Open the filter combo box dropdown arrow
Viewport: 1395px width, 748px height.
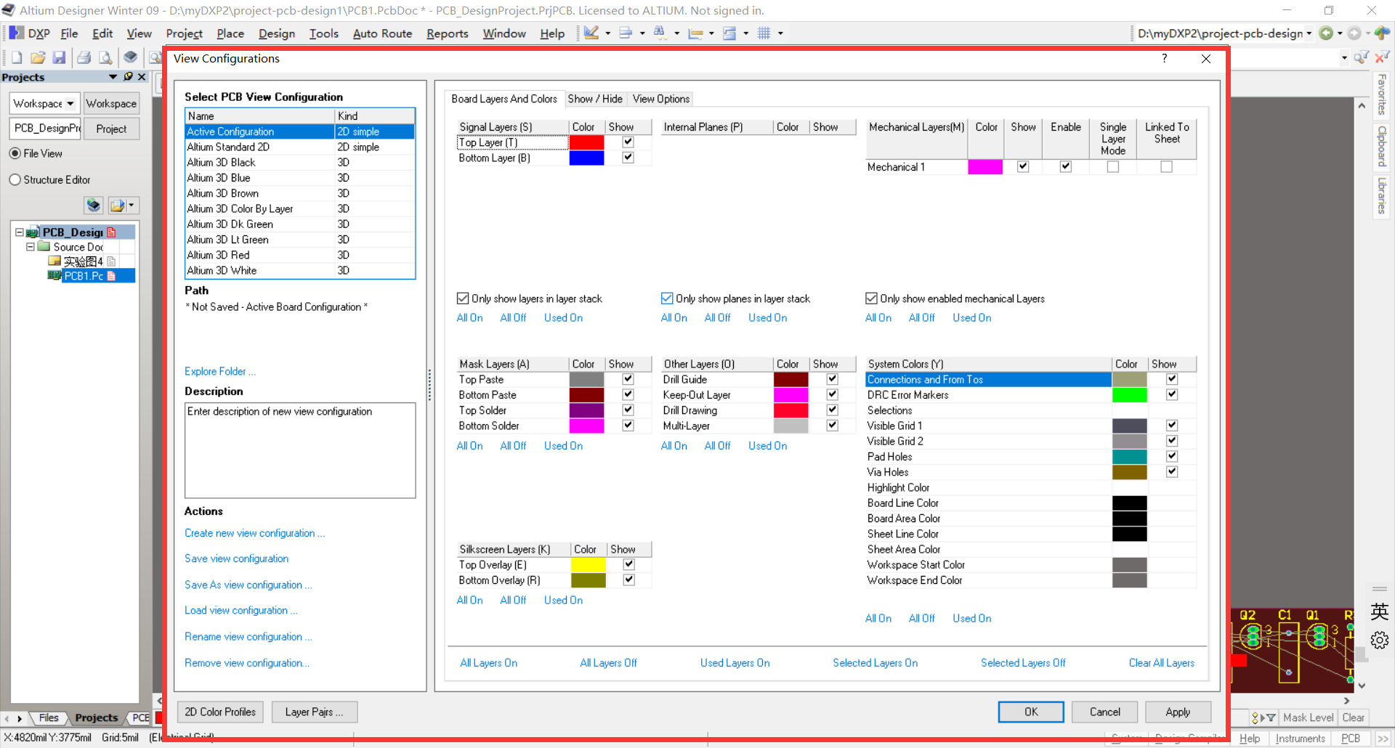click(1344, 58)
